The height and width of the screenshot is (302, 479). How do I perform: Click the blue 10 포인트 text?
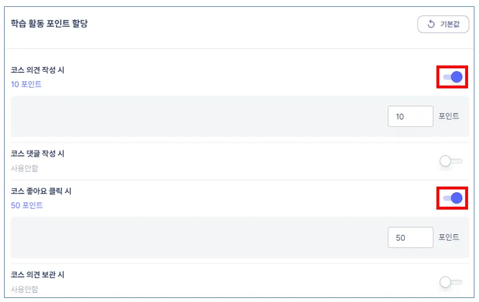coord(26,84)
